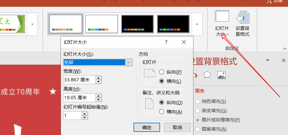Click the dialog help question mark
This screenshot has width=288, height=135.
(x=166, y=42)
